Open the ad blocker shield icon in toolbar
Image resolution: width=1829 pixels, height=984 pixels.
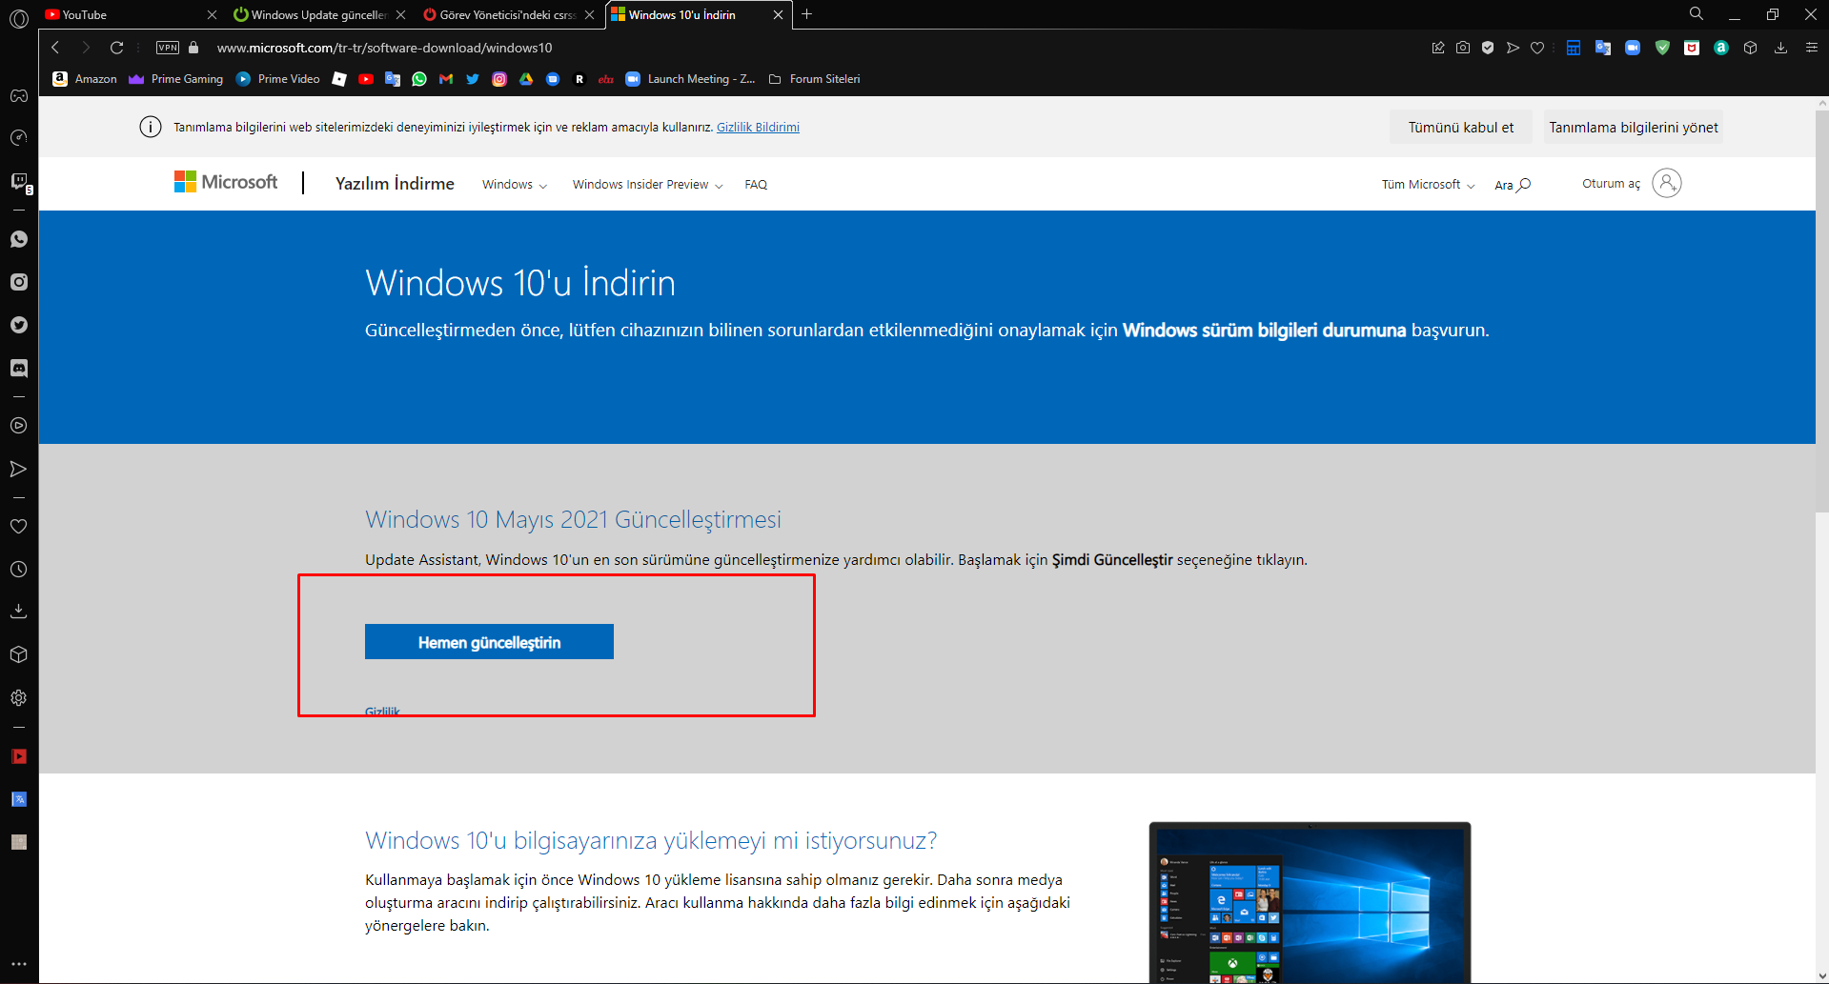click(1488, 48)
